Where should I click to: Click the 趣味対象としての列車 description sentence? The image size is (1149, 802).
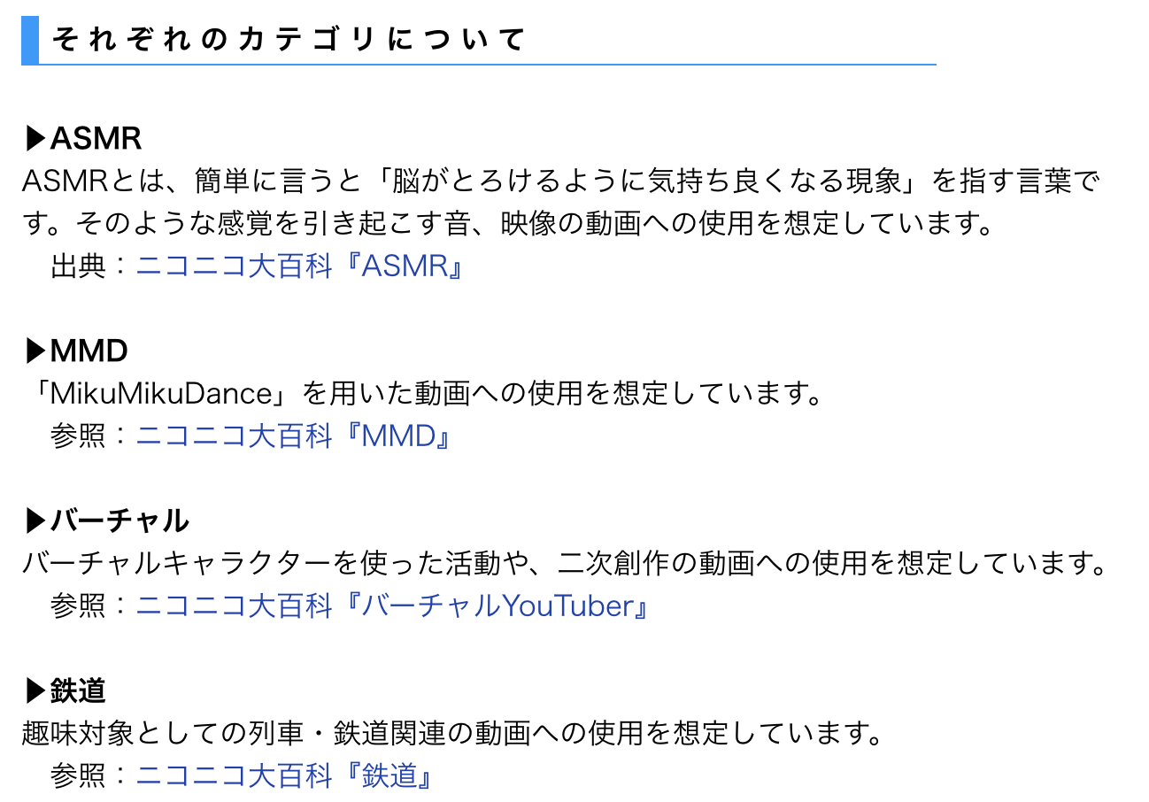[452, 734]
